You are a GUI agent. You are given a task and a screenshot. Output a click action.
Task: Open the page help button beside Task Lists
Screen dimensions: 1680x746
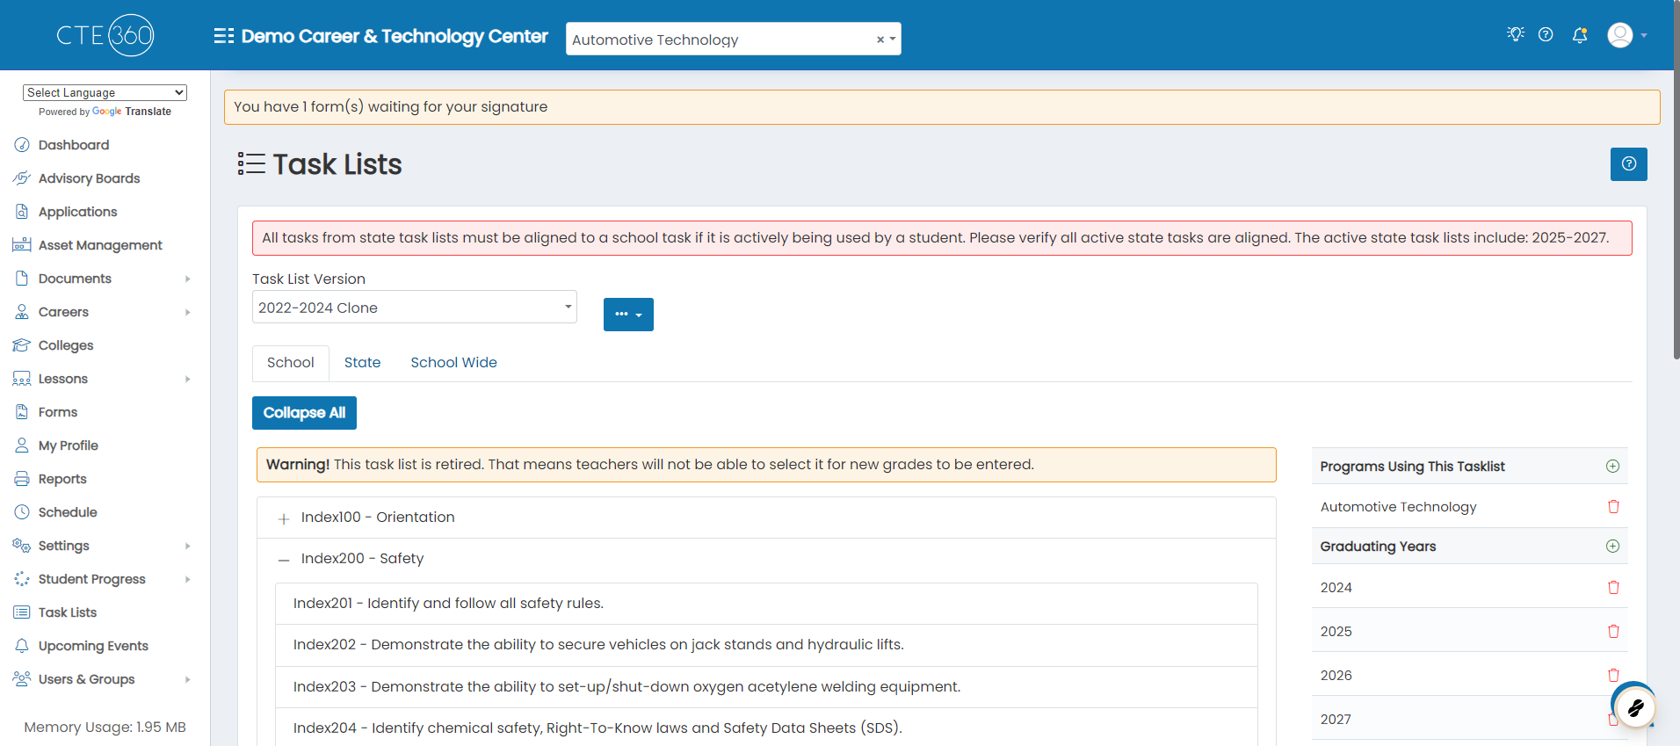tap(1628, 164)
